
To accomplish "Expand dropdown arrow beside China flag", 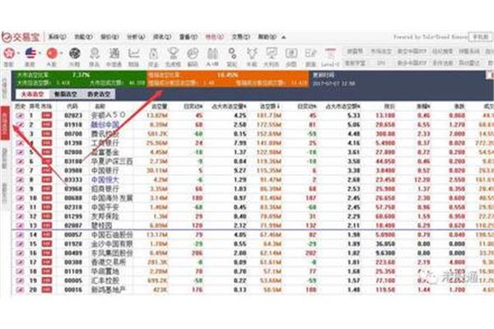I will [61, 53].
